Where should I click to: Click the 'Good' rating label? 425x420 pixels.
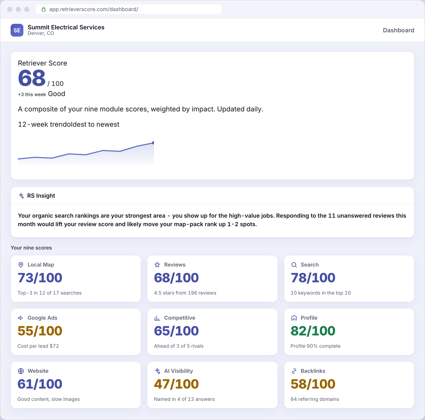pyautogui.click(x=57, y=94)
